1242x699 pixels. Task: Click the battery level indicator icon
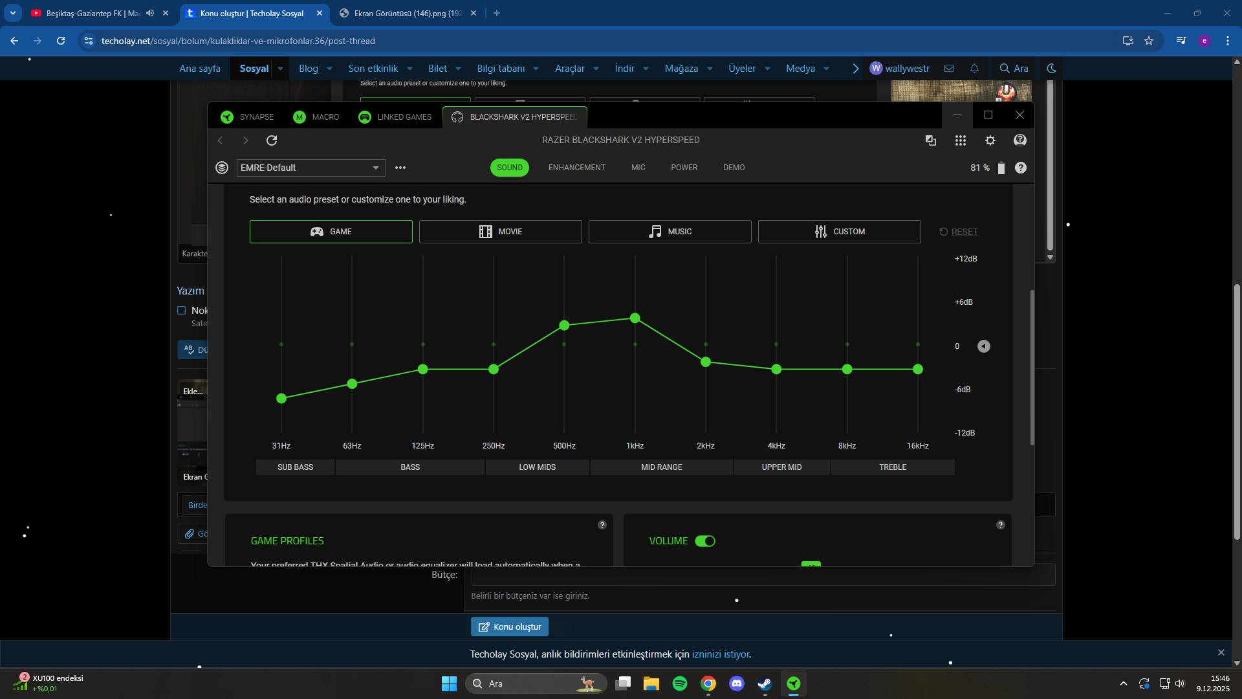coord(1001,168)
